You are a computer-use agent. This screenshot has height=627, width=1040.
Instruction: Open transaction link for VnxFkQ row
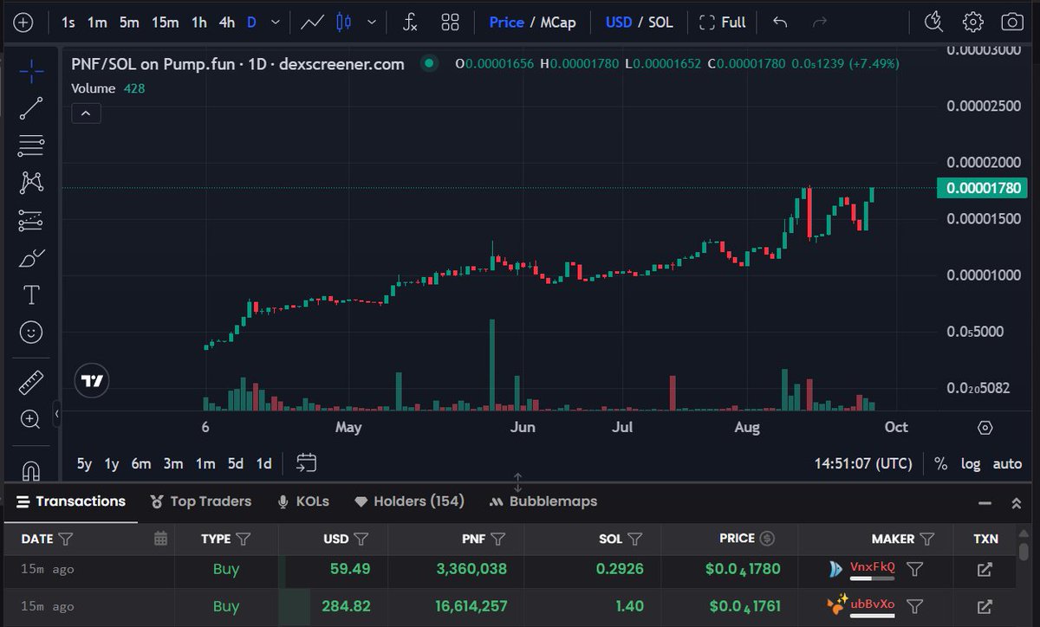[985, 569]
